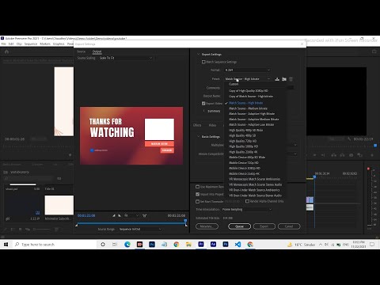Open the Edit menu
The height and width of the screenshot is (285, 380).
11,44
